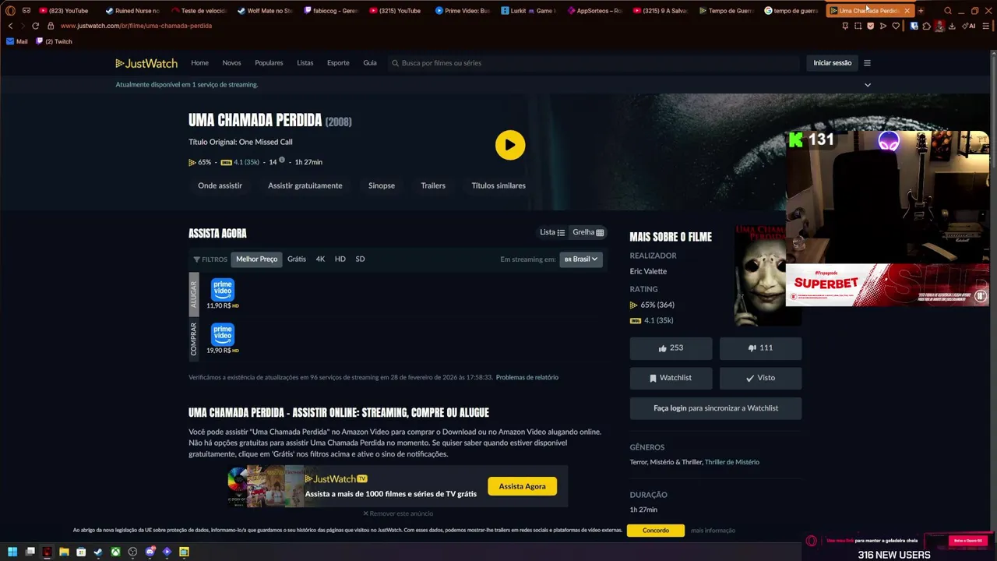Screen dimensions: 997x561
Task: Accept cookies with Concordo button
Action: tap(655, 531)
